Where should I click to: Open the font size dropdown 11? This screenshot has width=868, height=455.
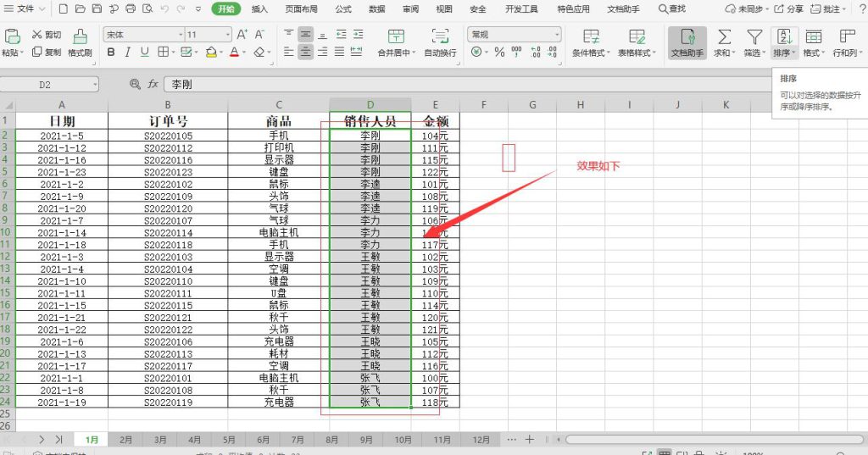click(227, 35)
